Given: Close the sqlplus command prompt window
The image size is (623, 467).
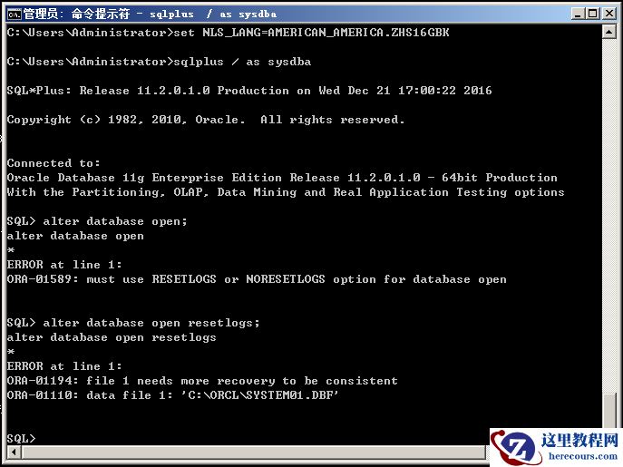Looking at the screenshot, I should click(x=608, y=14).
